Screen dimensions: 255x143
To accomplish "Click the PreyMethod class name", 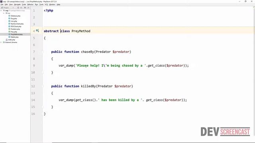I will tap(81, 31).
